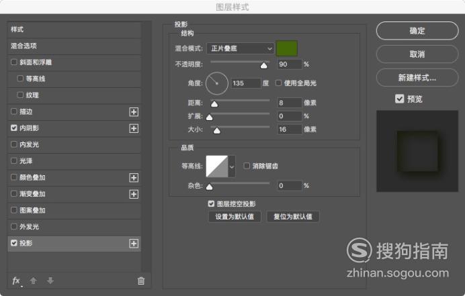Screen dimensions: 465x296
Task: Uncheck the 内阴影 checkbox
Action: point(13,128)
